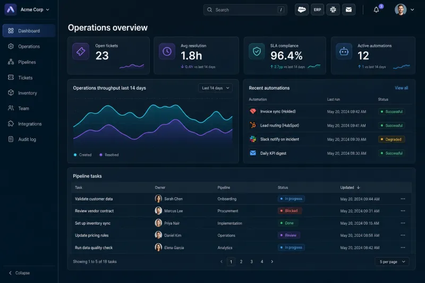
Task: Click the Status column header in Pipeline tasks
Action: click(x=283, y=187)
